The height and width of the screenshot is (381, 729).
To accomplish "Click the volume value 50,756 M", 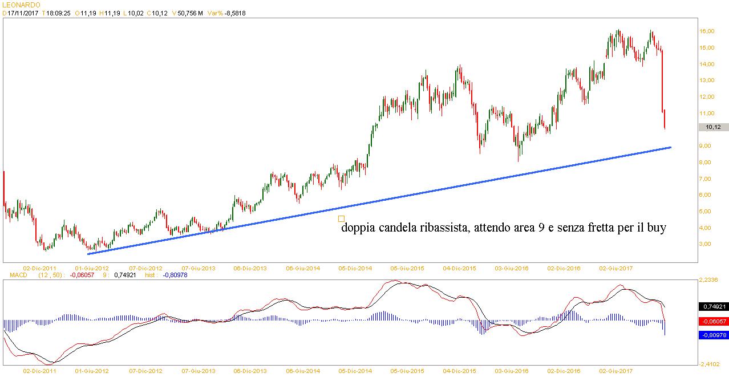I will pos(191,13).
